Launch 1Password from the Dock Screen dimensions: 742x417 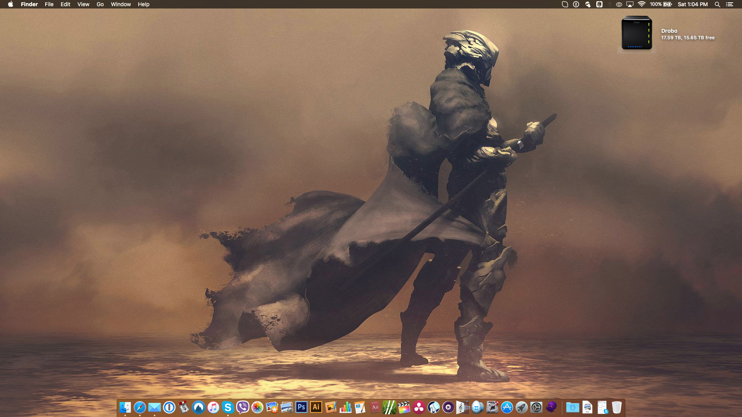coord(169,407)
